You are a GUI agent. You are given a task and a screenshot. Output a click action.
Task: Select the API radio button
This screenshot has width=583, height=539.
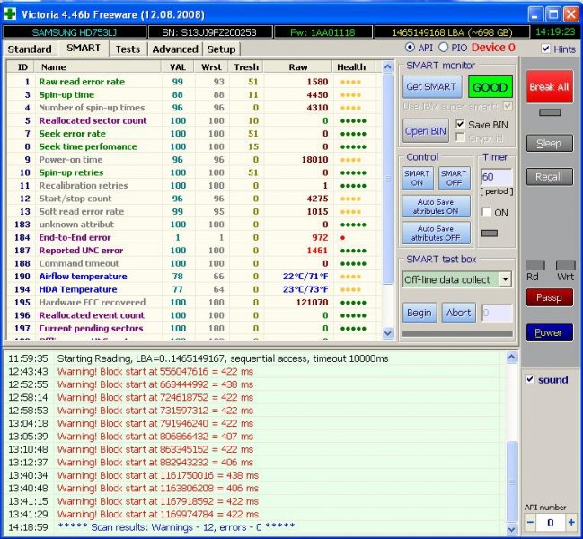coord(411,48)
